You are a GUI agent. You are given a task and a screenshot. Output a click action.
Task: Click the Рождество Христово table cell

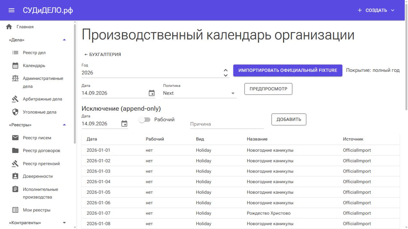click(x=269, y=213)
